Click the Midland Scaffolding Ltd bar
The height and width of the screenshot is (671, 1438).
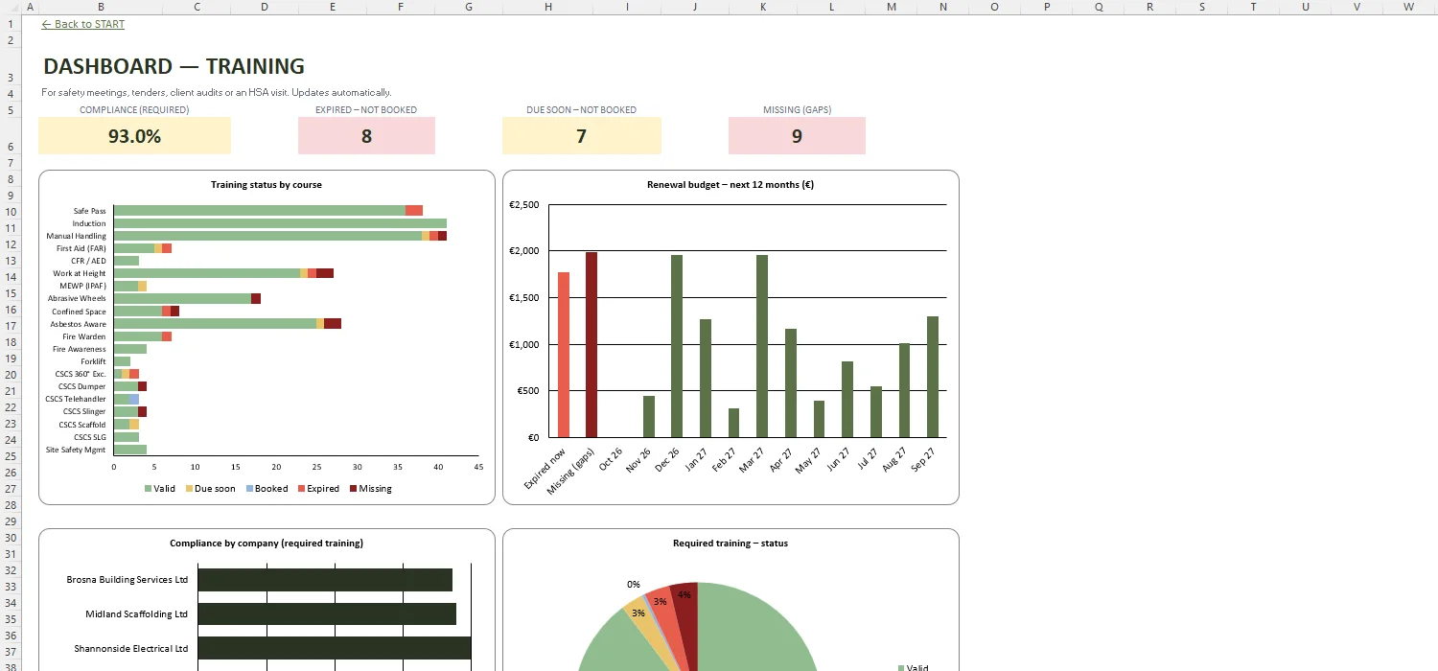(327, 613)
